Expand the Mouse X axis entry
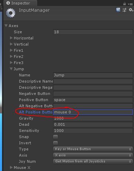This screenshot has height=171, width=134. coord(11,168)
